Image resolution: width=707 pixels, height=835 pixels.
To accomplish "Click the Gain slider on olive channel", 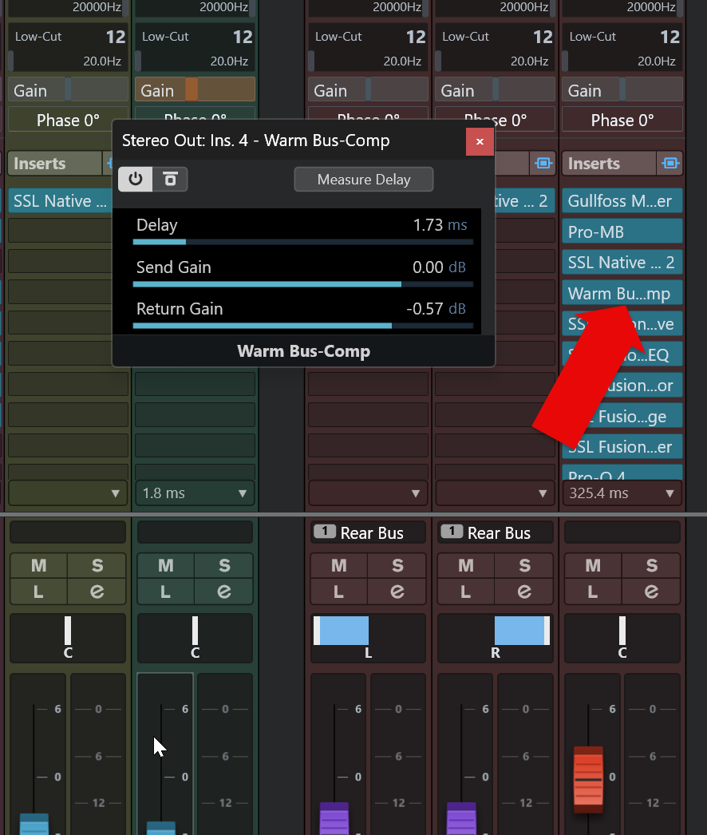I will point(68,89).
